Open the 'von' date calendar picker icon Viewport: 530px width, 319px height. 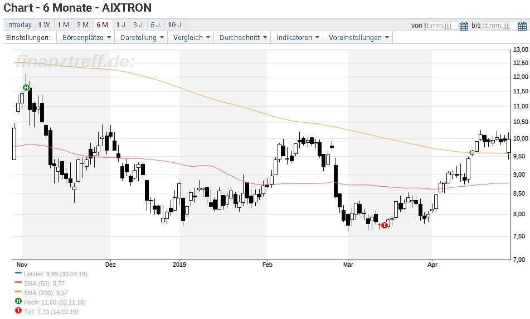point(464,26)
